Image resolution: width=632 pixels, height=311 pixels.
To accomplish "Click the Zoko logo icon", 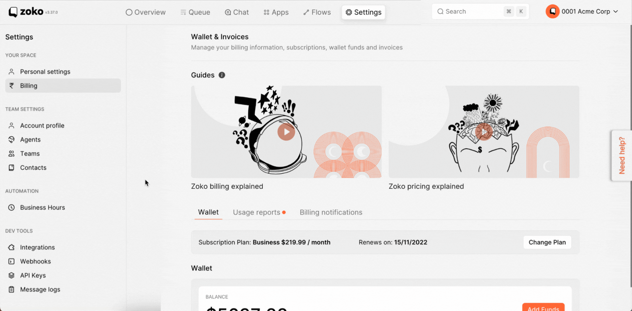I will 13,12.
